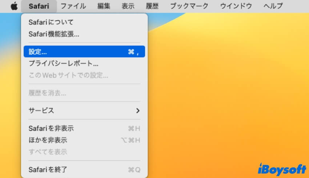Click このWebサイトでの設定... entry
The image size is (309, 178).
tap(84, 75)
